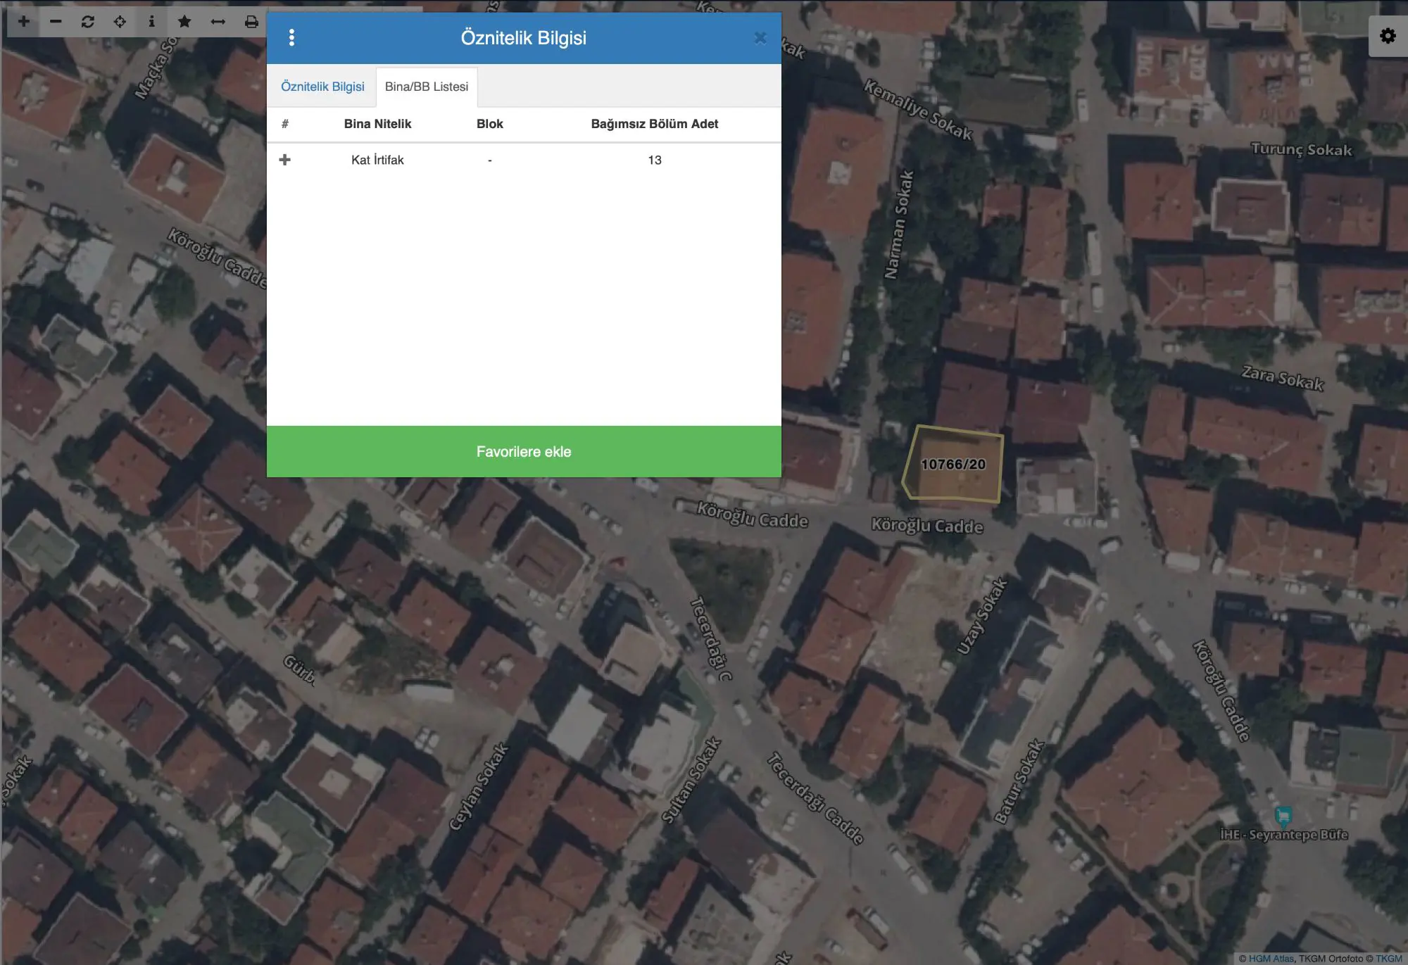Select the Bina/BB Listesi tab
This screenshot has height=965, width=1408.
(427, 87)
